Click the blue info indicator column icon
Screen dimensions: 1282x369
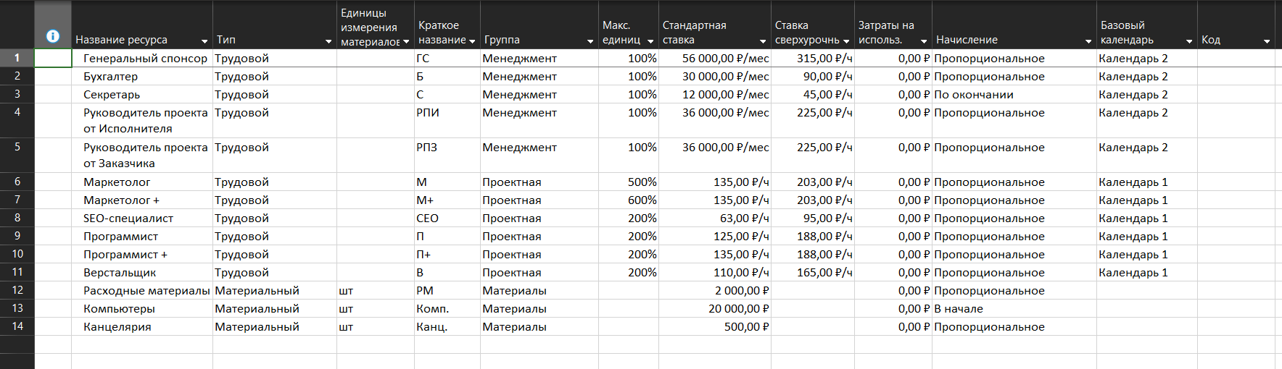[53, 36]
